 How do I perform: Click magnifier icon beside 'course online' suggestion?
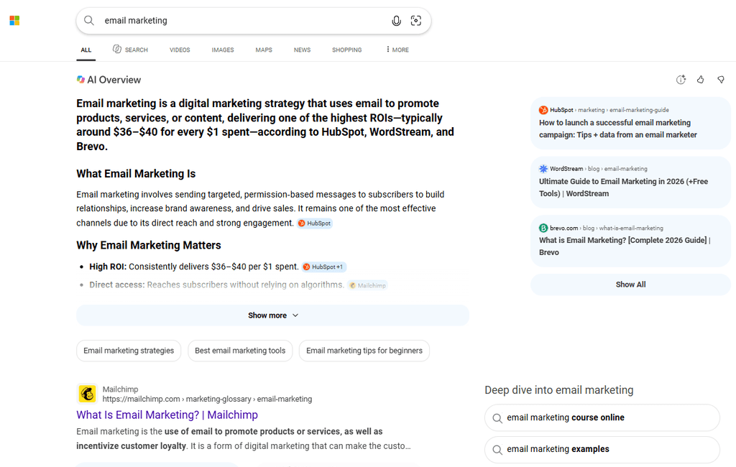pyautogui.click(x=497, y=417)
